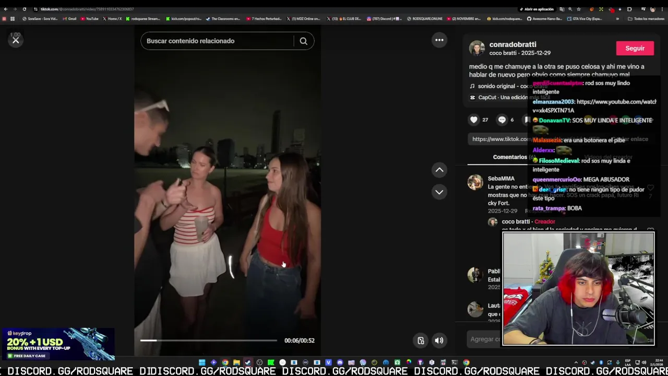Open the rodsquaree Stream bookmark
The width and height of the screenshot is (668, 376).
(x=143, y=19)
